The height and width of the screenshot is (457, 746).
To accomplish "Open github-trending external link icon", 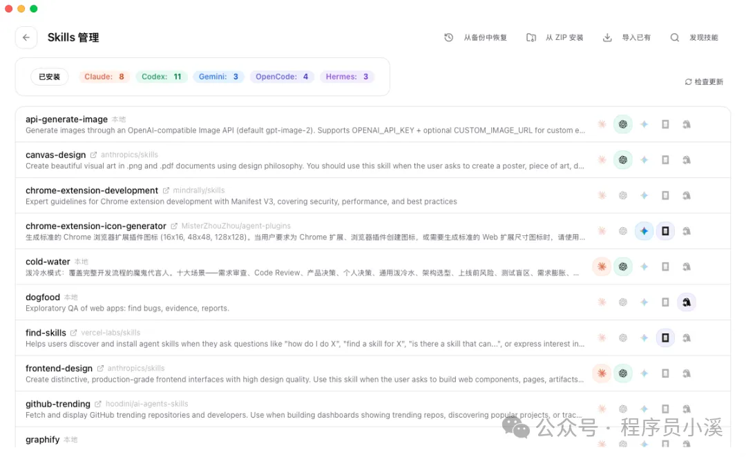I will click(98, 405).
